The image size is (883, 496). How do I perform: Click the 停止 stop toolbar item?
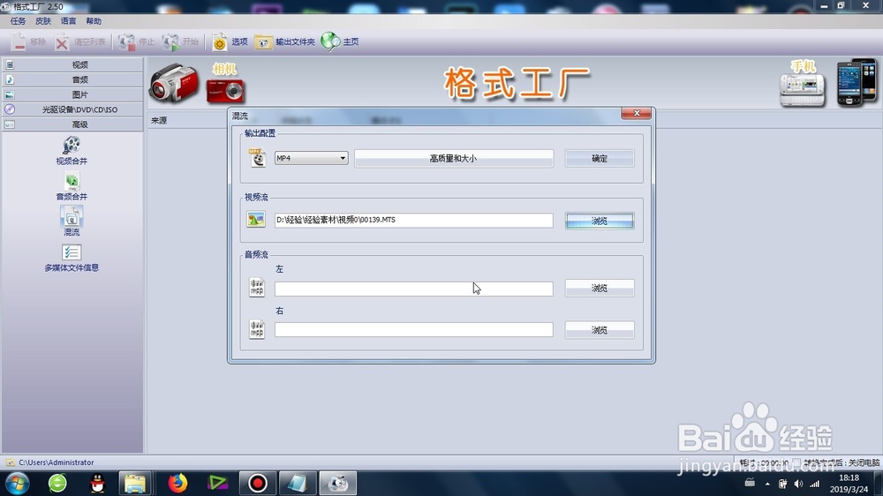pos(136,41)
